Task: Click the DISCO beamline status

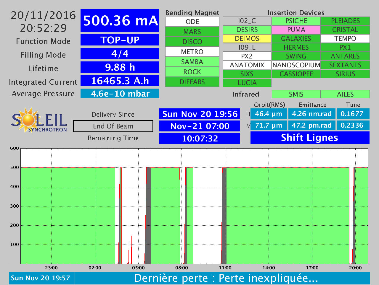Action: coord(192,42)
